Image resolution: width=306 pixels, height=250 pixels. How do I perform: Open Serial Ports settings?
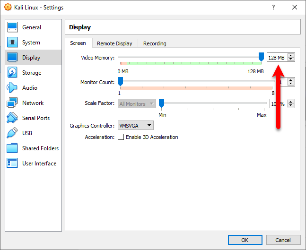pos(34,118)
